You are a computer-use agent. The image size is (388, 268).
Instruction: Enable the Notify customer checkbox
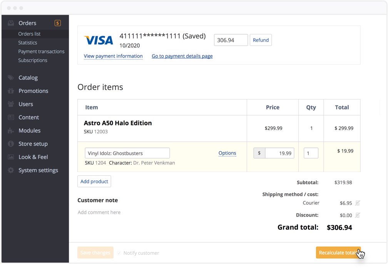coord(120,253)
